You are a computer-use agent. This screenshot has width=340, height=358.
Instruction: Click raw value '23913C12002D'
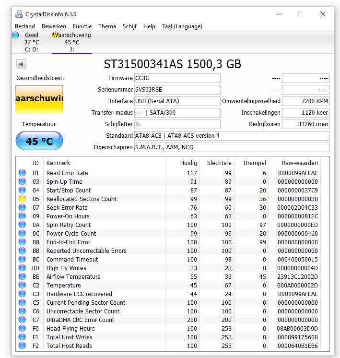pos(297,277)
